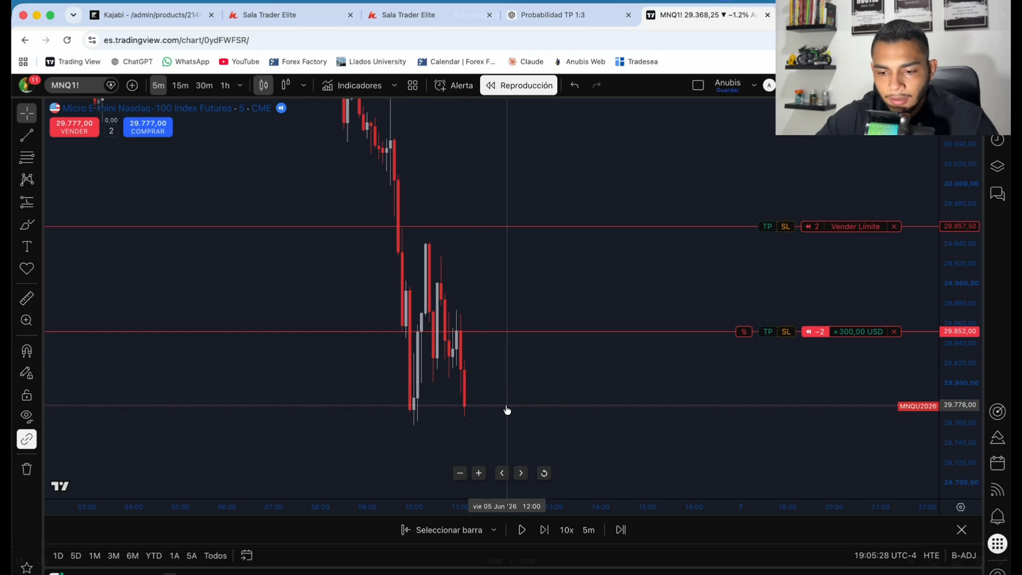This screenshot has height=575, width=1022.
Task: Reverse the open position with arrows icon
Action: tap(743, 332)
